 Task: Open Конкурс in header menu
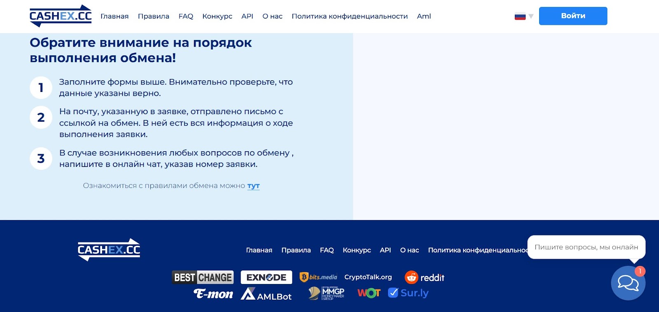217,16
